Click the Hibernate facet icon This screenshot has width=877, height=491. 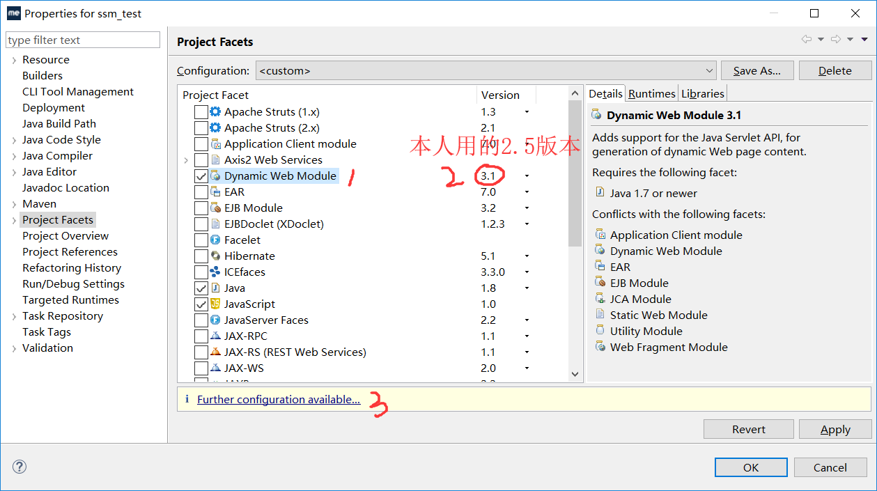pyautogui.click(x=215, y=256)
